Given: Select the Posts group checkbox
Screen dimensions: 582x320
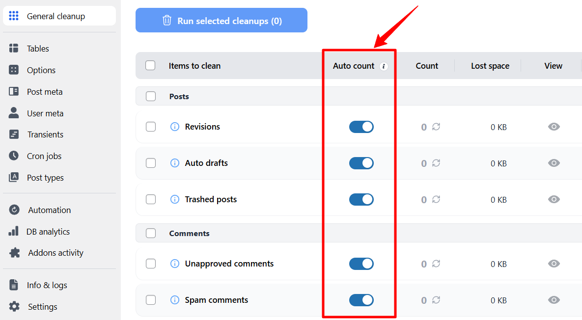Looking at the screenshot, I should pos(150,96).
